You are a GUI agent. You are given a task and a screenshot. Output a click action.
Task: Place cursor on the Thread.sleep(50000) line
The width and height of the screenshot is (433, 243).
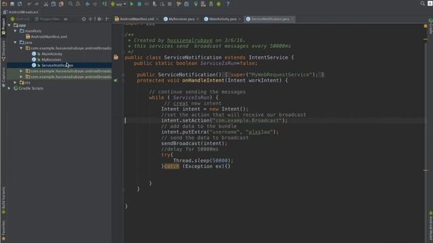point(203,161)
